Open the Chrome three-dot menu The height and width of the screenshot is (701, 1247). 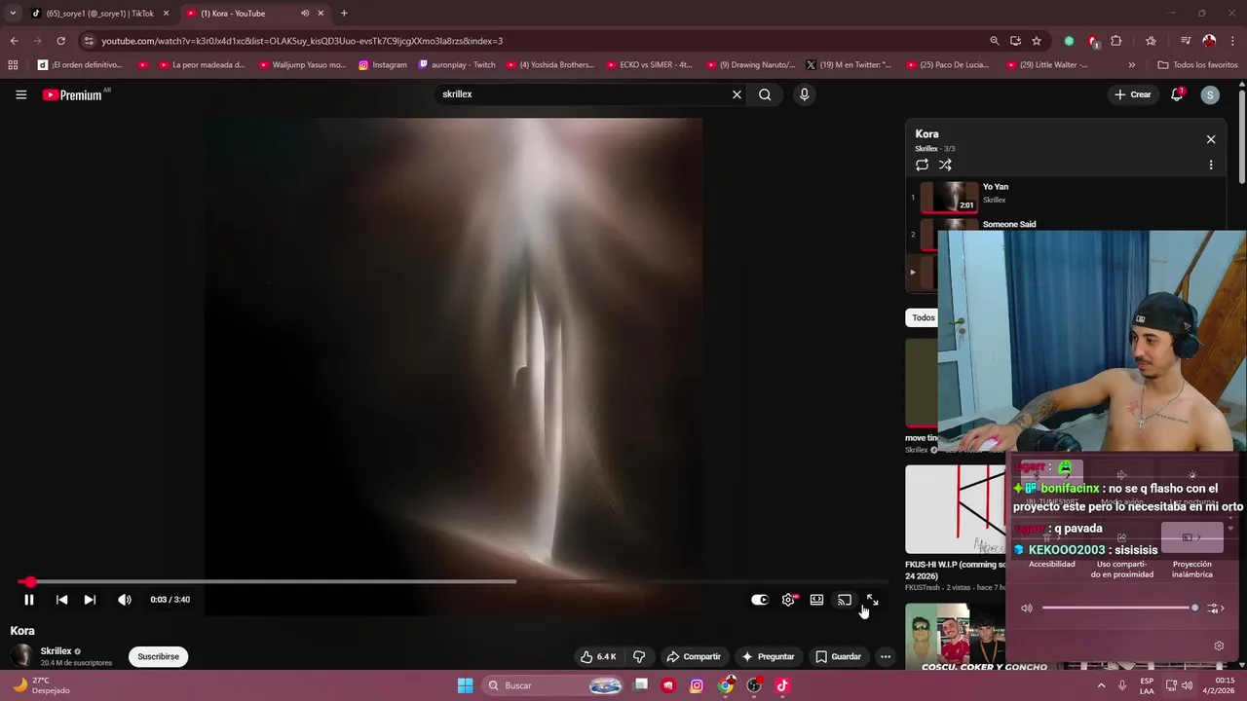click(x=1232, y=41)
